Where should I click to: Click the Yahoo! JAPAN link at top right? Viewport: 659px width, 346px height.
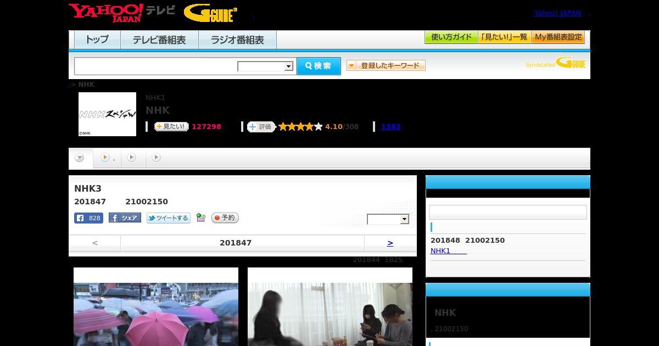pos(557,13)
